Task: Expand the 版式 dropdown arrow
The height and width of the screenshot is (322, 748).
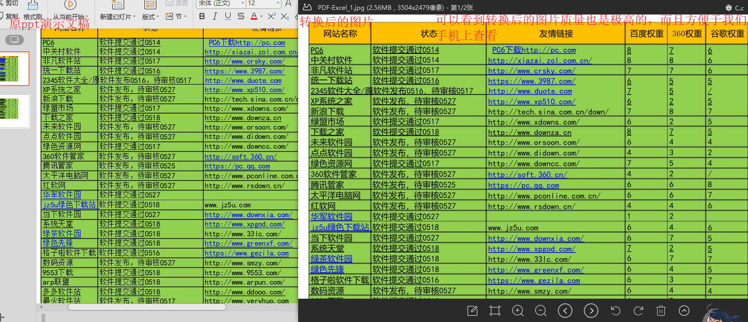Action: tap(157, 17)
